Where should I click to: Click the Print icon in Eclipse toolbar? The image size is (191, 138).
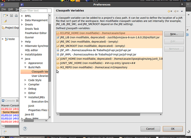16,15
